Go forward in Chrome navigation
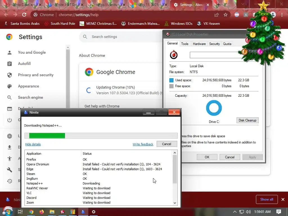 click(x=15, y=15)
